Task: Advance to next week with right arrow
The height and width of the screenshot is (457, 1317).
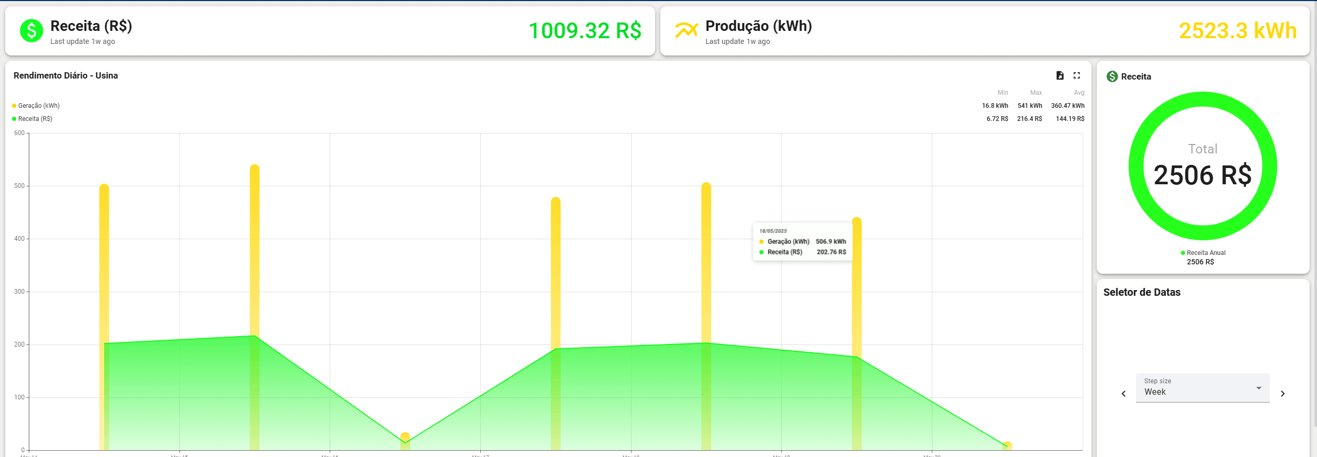Action: [x=1282, y=394]
